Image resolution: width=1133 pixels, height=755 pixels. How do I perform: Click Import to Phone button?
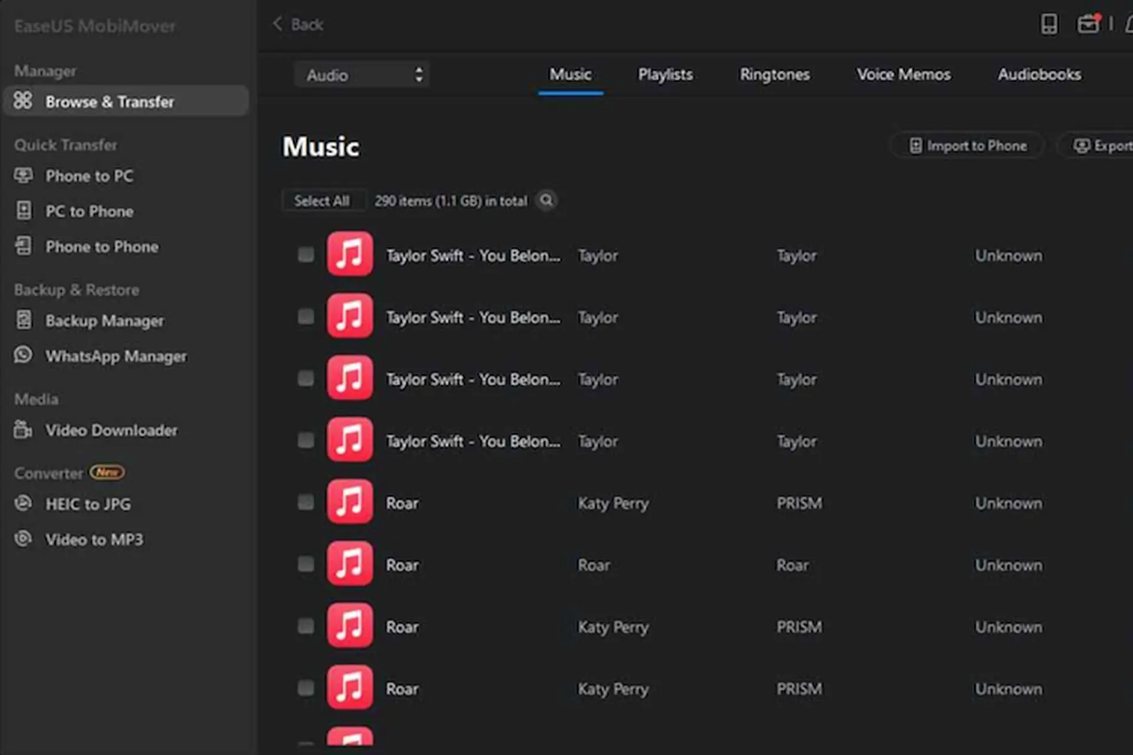tap(968, 146)
